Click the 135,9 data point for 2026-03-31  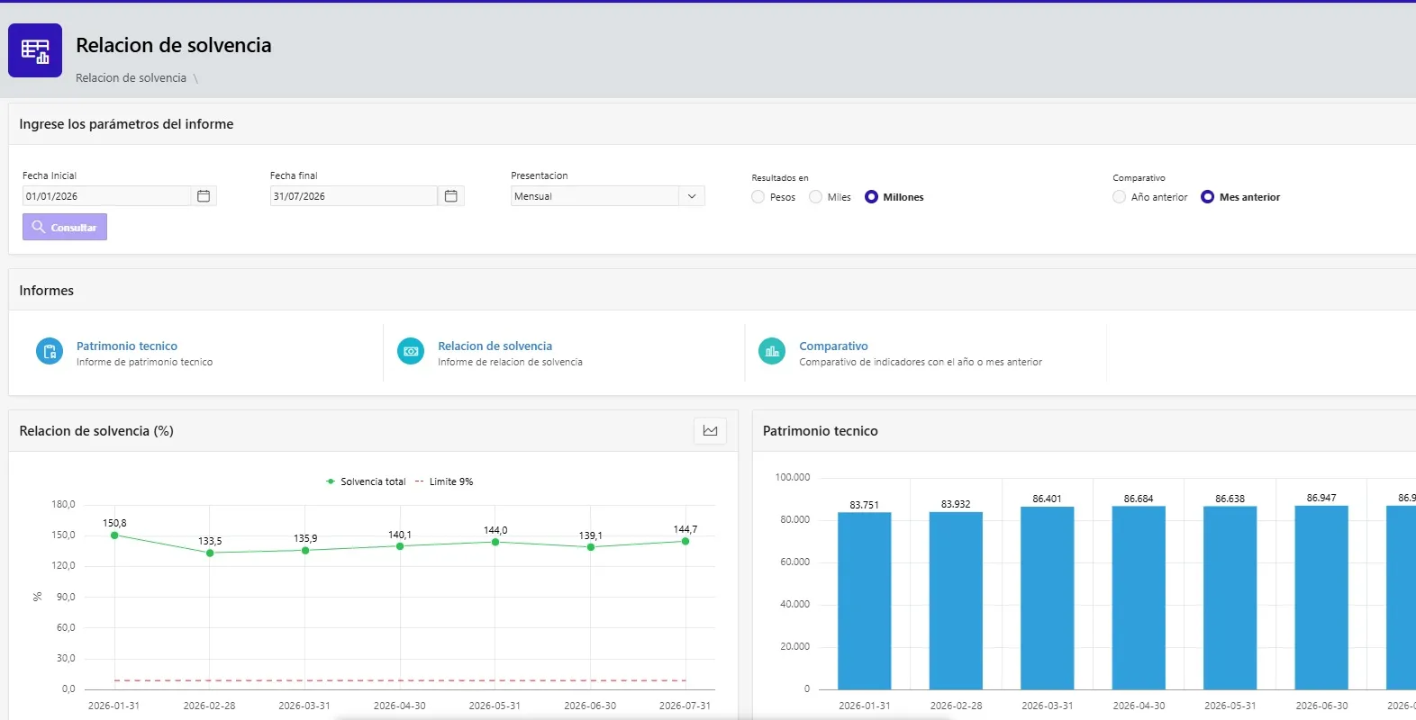[x=305, y=550]
